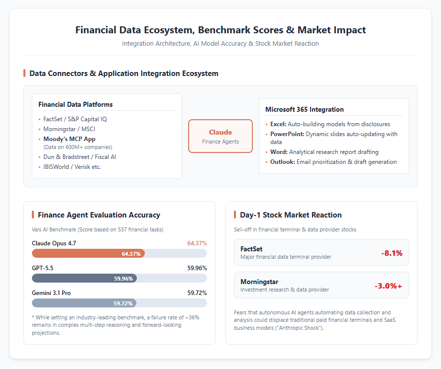
Task: Click the -8.1% FactSet change value
Action: click(x=392, y=253)
